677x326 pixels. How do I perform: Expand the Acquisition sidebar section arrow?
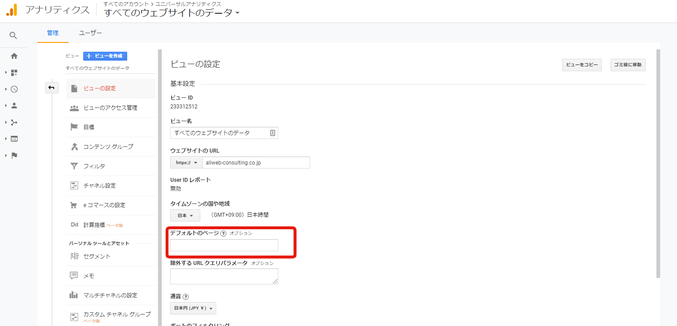point(6,122)
